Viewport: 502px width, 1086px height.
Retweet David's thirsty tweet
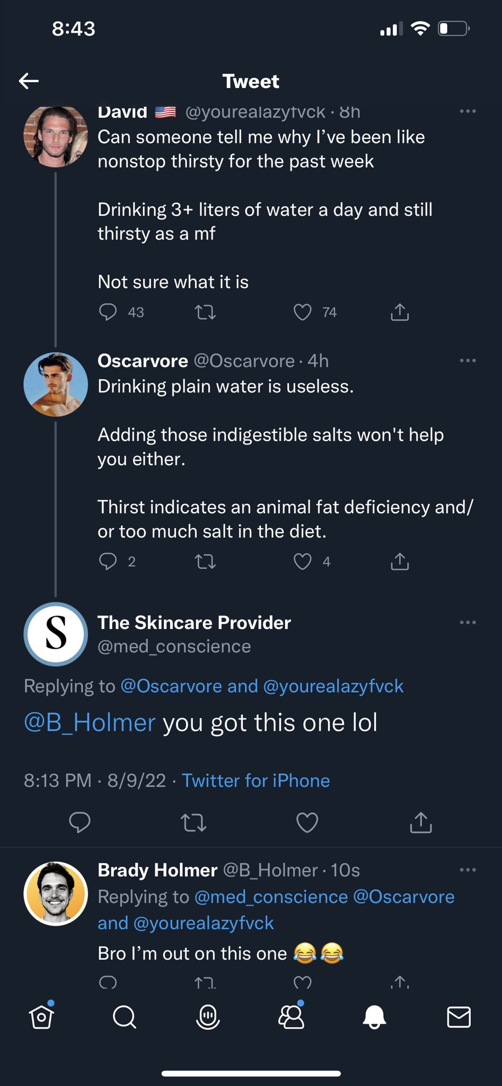click(x=205, y=312)
